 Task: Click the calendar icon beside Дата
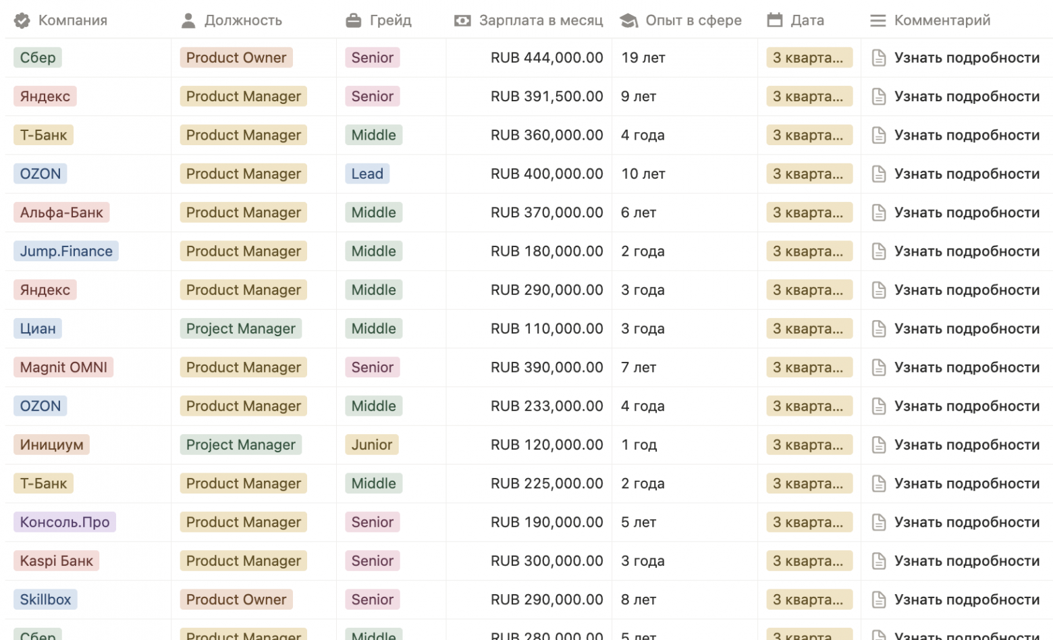(775, 20)
